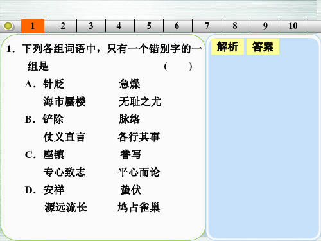Open question tab 3
Viewport: 321px width, 241px height.
tap(91, 26)
